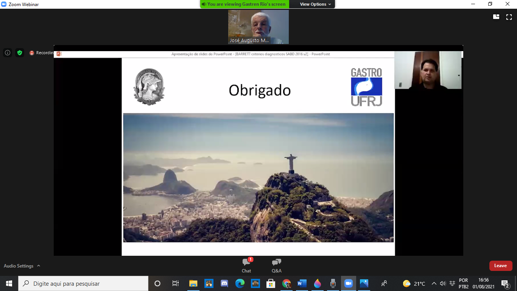Click the meeting information icon
This screenshot has width=517, height=291.
8,53
